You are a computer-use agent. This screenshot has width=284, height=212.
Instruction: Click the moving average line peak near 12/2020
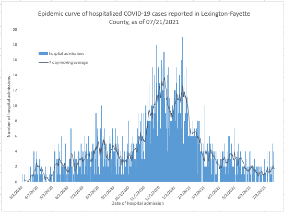pos(164,78)
